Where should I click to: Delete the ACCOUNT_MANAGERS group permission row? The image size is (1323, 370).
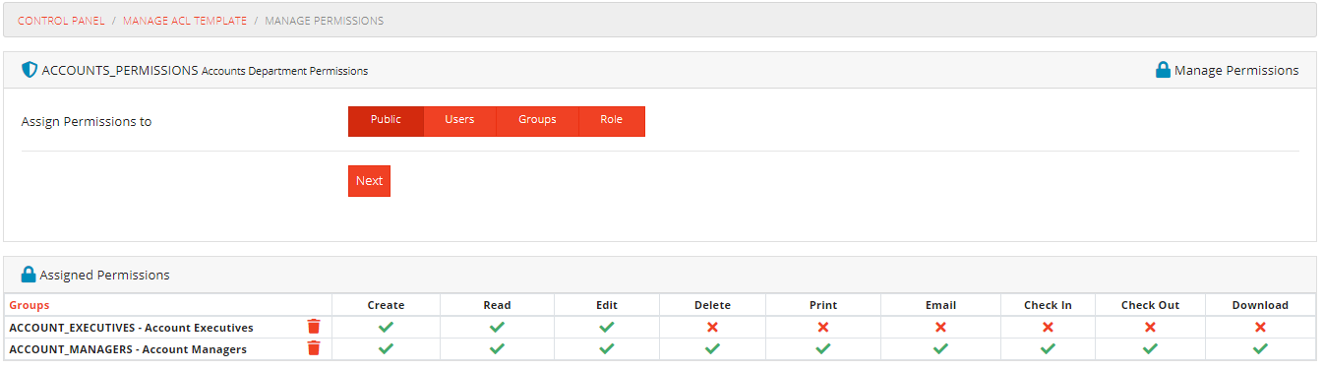click(x=314, y=348)
